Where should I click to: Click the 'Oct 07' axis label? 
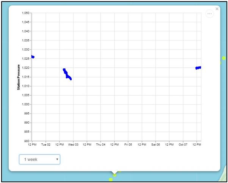pyautogui.click(x=183, y=144)
